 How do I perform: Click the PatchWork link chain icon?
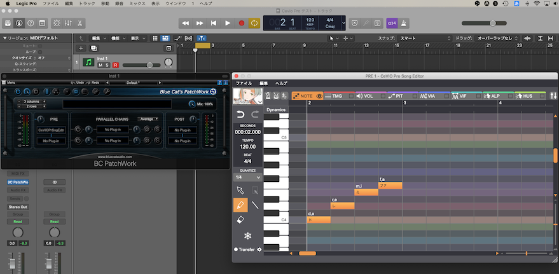click(x=96, y=92)
